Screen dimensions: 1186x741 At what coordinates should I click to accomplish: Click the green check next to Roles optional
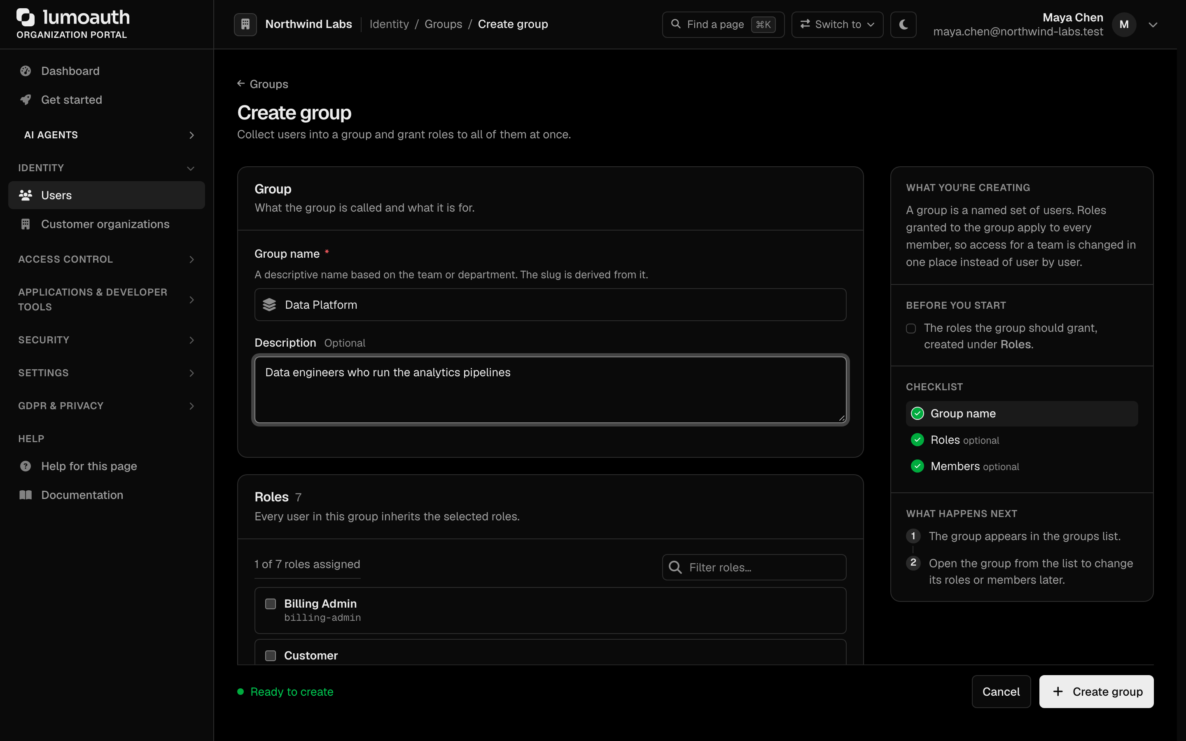click(917, 440)
